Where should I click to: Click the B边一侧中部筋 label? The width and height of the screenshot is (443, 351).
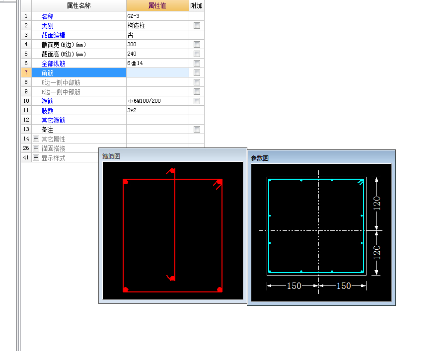coord(61,82)
